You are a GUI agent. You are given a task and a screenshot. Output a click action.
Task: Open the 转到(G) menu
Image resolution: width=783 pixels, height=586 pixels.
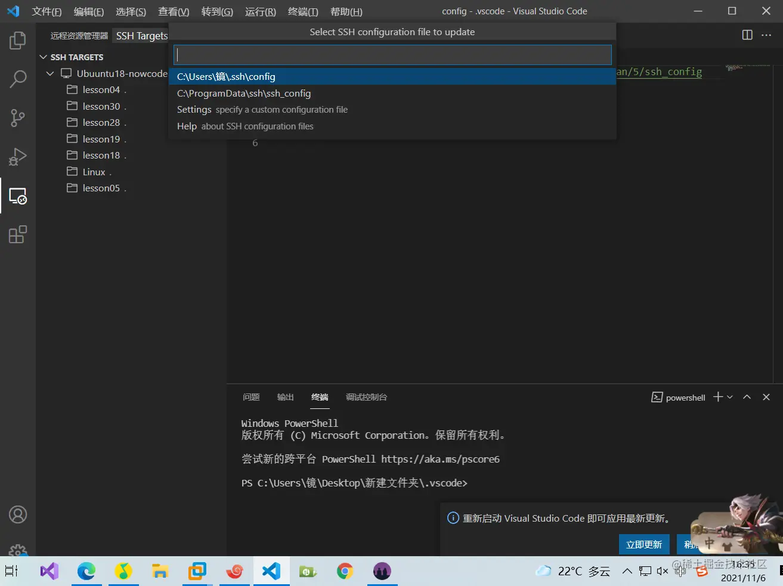click(217, 11)
